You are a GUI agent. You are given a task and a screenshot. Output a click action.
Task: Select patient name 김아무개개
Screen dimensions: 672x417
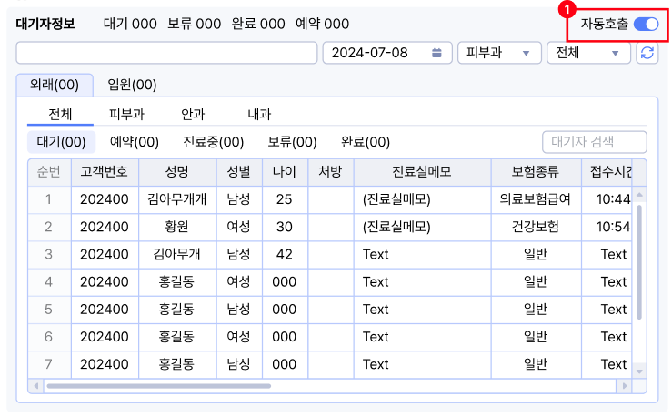[x=177, y=199]
